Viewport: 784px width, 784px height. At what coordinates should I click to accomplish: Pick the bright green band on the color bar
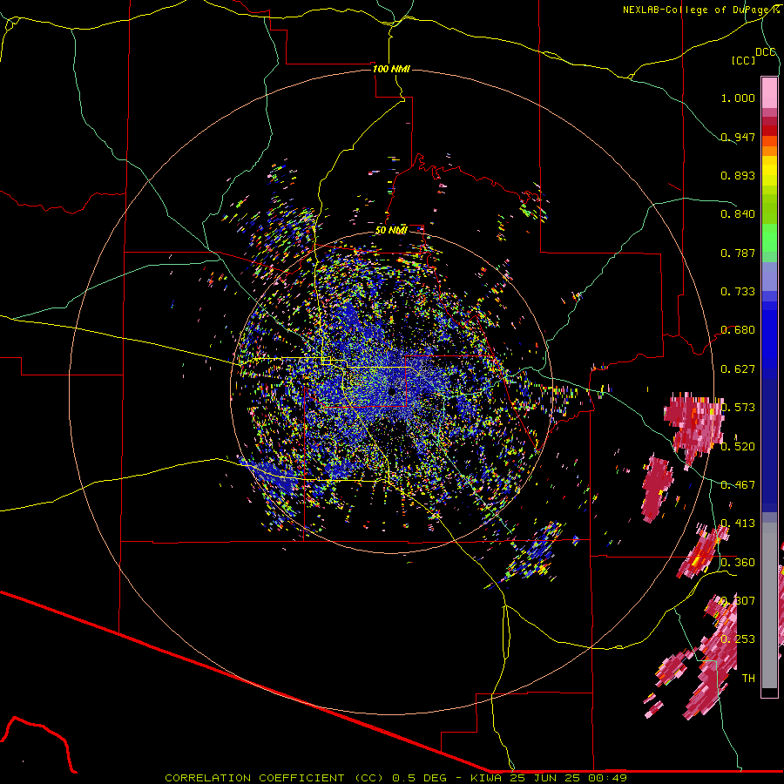coord(769,238)
